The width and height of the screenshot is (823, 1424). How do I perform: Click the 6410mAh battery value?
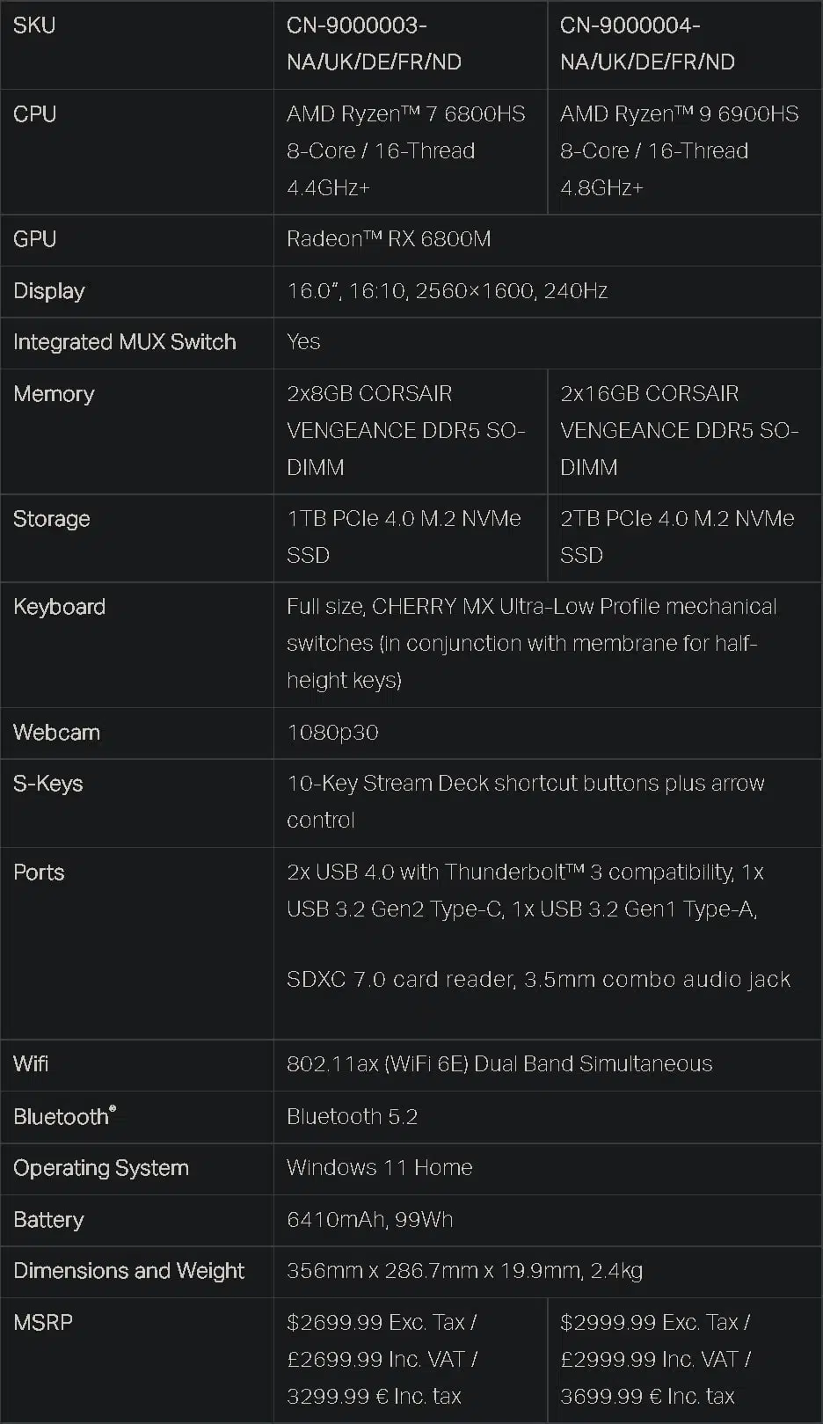(369, 1220)
